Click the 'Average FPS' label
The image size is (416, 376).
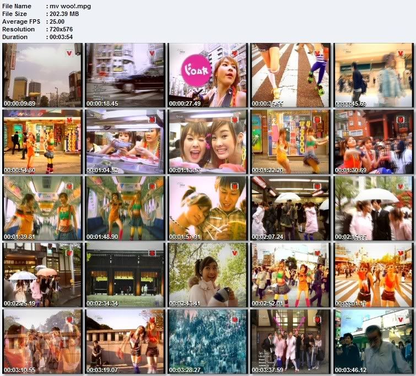(21, 21)
